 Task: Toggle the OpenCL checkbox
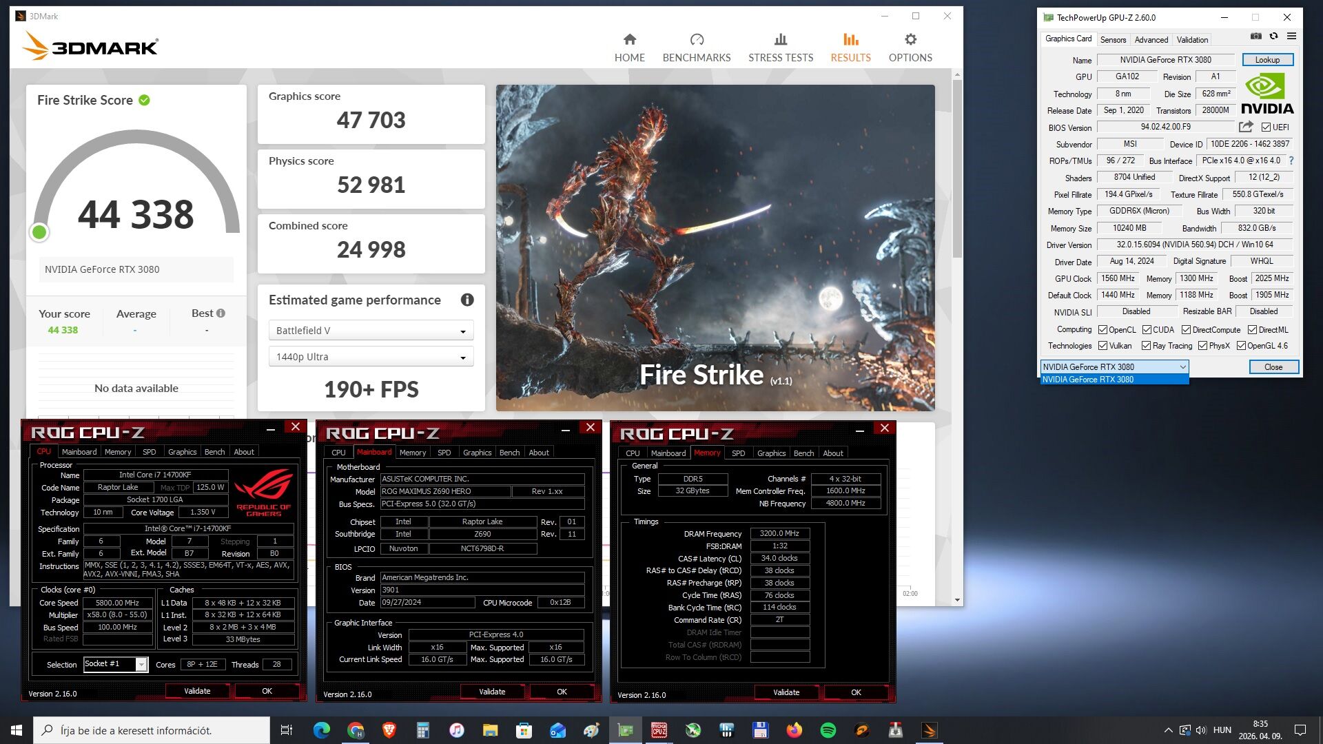click(x=1102, y=330)
